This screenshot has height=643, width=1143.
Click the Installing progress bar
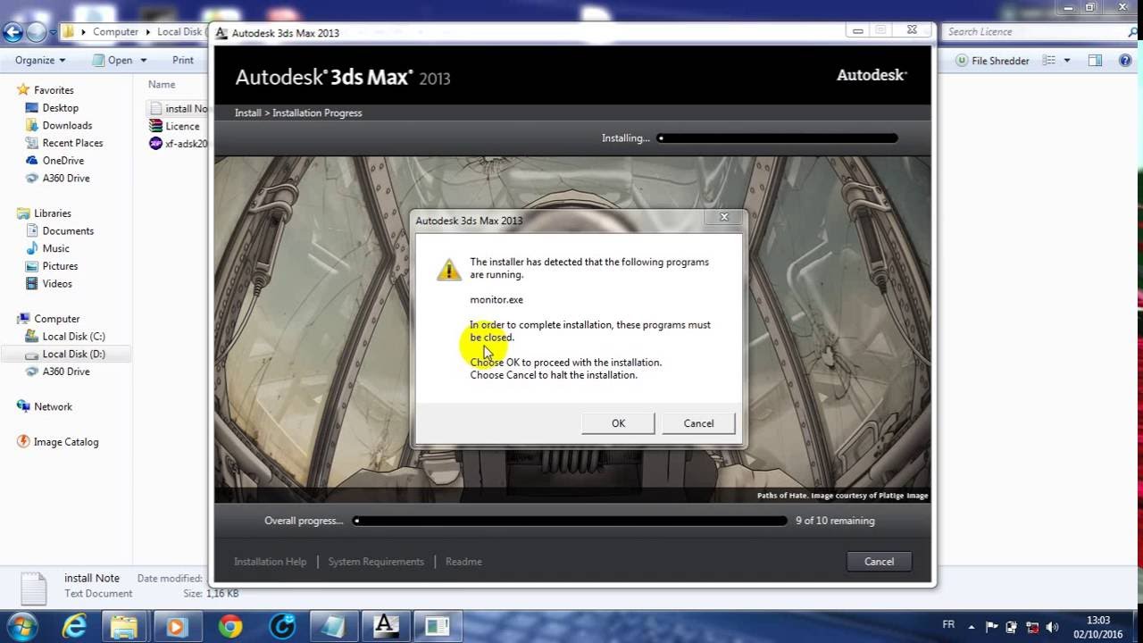click(777, 138)
